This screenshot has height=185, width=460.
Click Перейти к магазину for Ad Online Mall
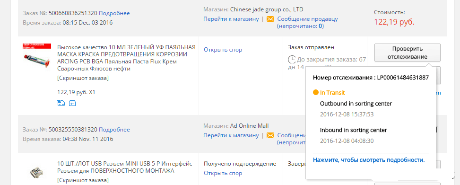[231, 135]
